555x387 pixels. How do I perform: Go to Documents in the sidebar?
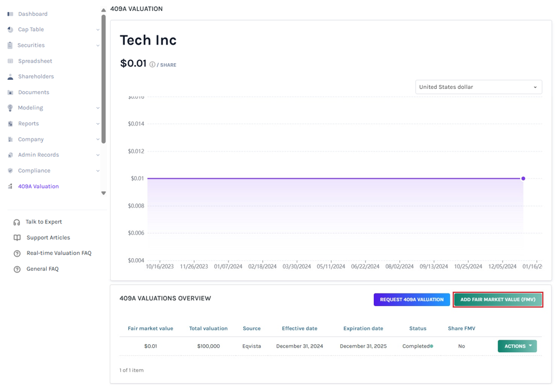[34, 92]
